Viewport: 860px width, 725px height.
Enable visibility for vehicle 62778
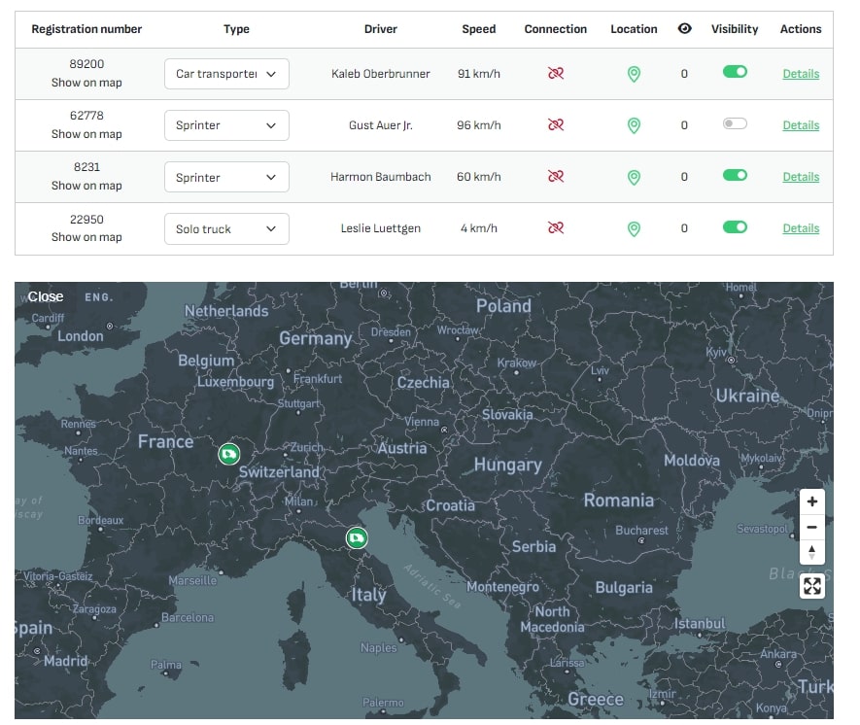[734, 124]
